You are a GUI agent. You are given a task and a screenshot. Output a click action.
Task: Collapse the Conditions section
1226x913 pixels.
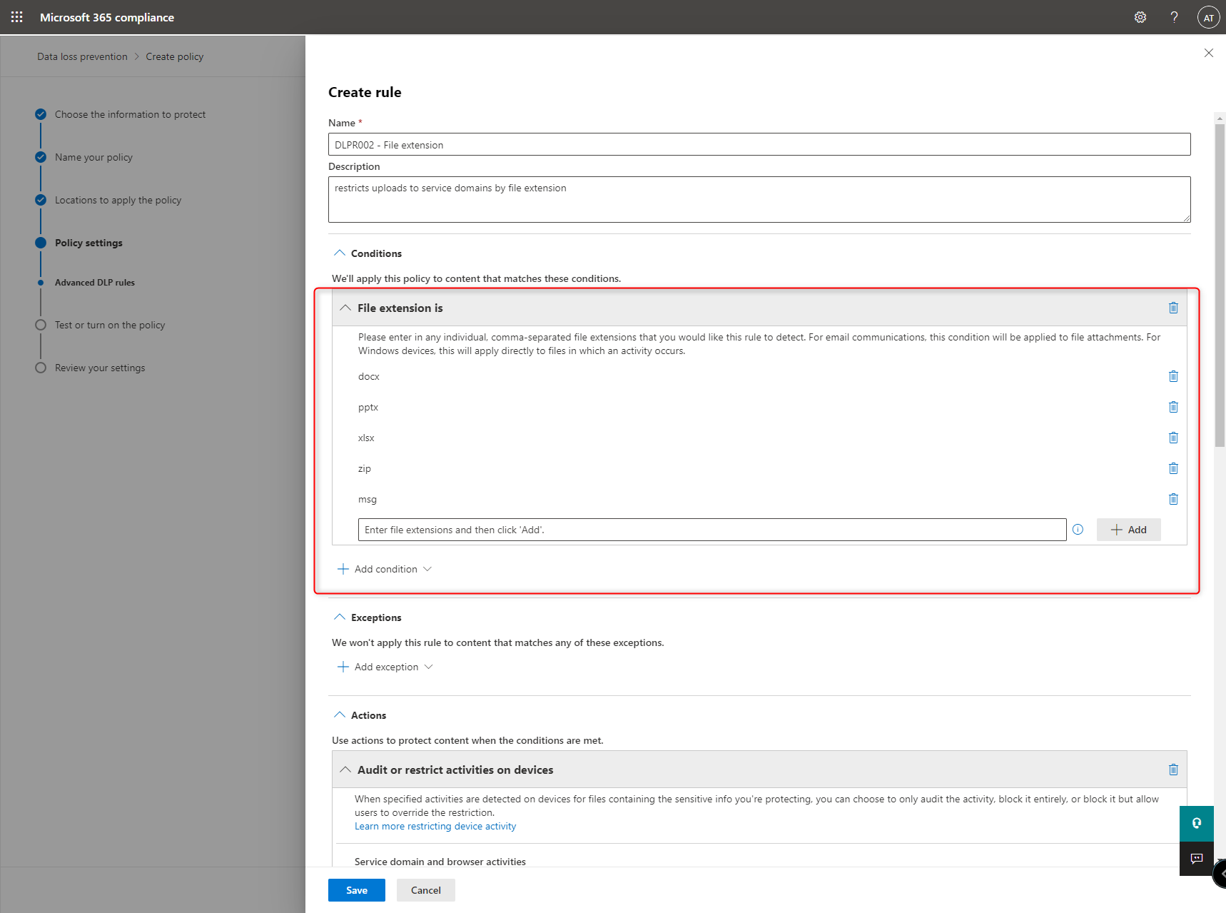[x=340, y=253]
